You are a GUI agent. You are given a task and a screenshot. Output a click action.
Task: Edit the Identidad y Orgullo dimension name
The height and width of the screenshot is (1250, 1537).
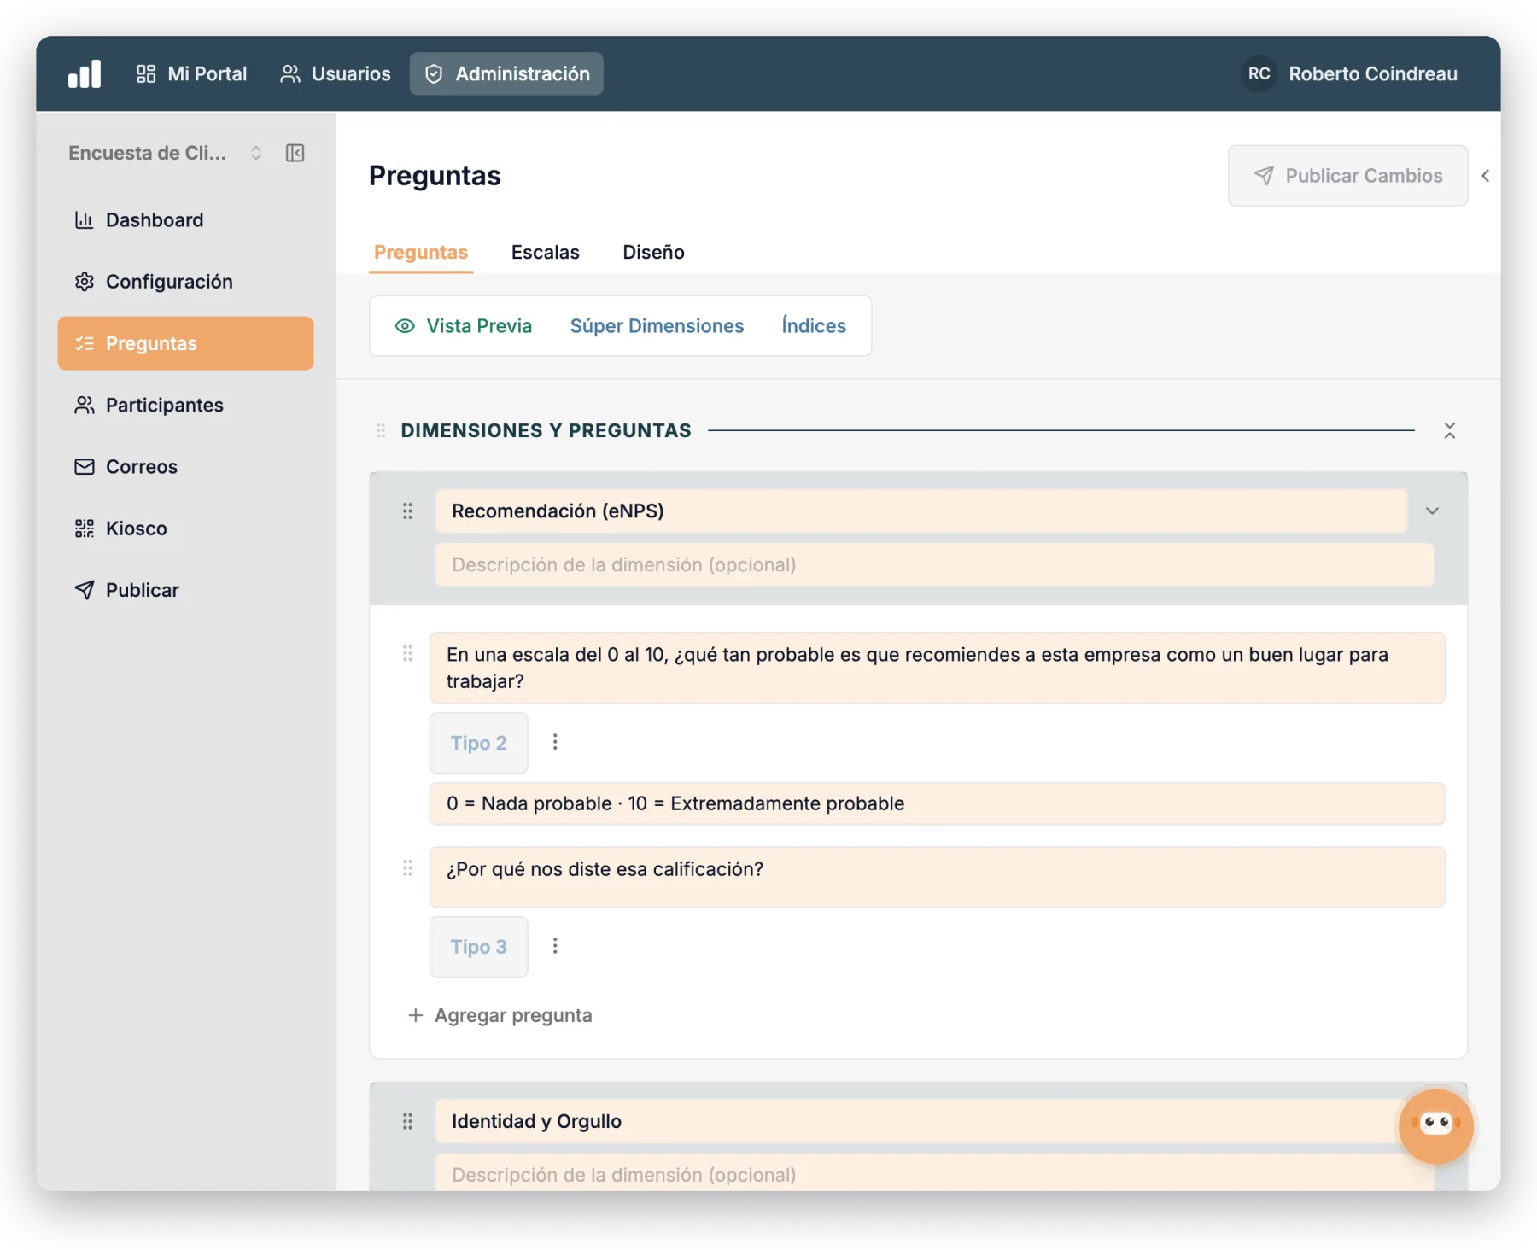[920, 1121]
